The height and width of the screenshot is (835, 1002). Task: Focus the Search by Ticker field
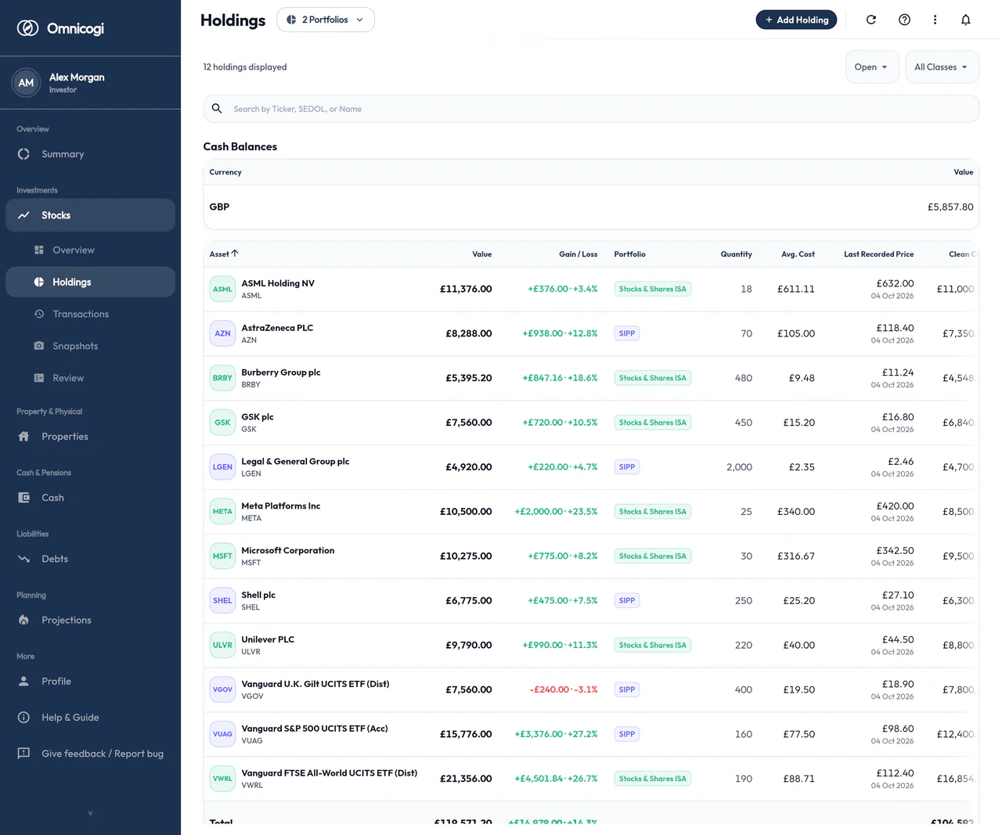tap(591, 109)
